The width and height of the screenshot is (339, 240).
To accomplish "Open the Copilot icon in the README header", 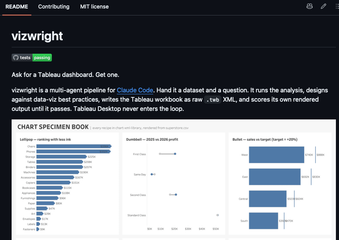I will click(x=309, y=7).
